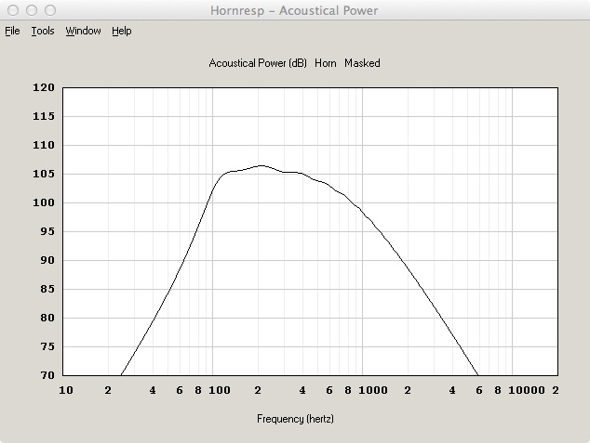Click the 10000 label on frequency axis
Image resolution: width=590 pixels, height=443 pixels.
point(527,390)
